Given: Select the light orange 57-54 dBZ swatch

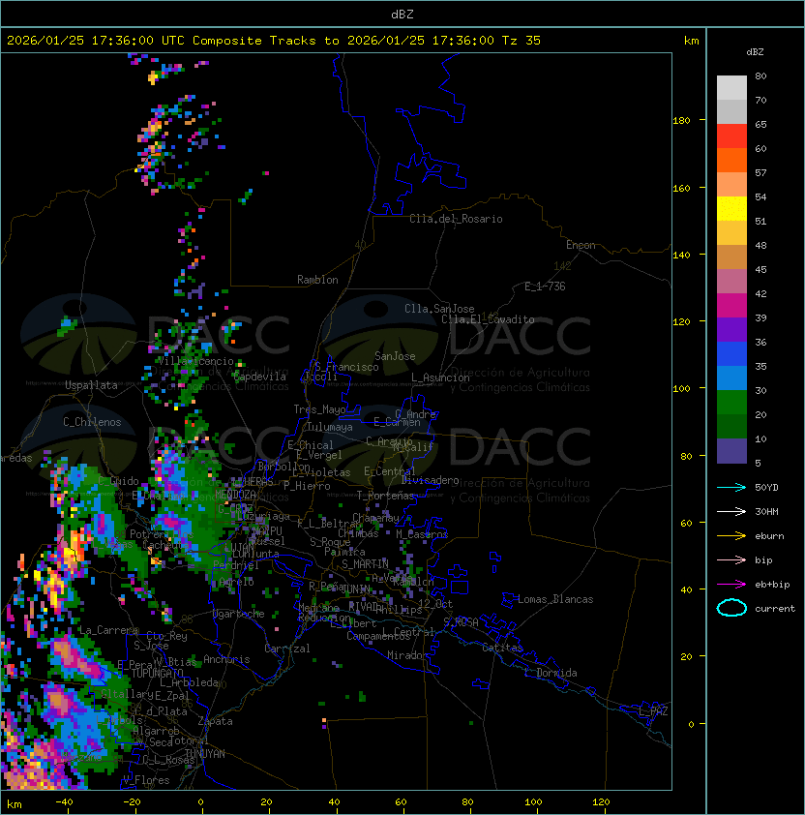Looking at the screenshot, I should click(731, 185).
